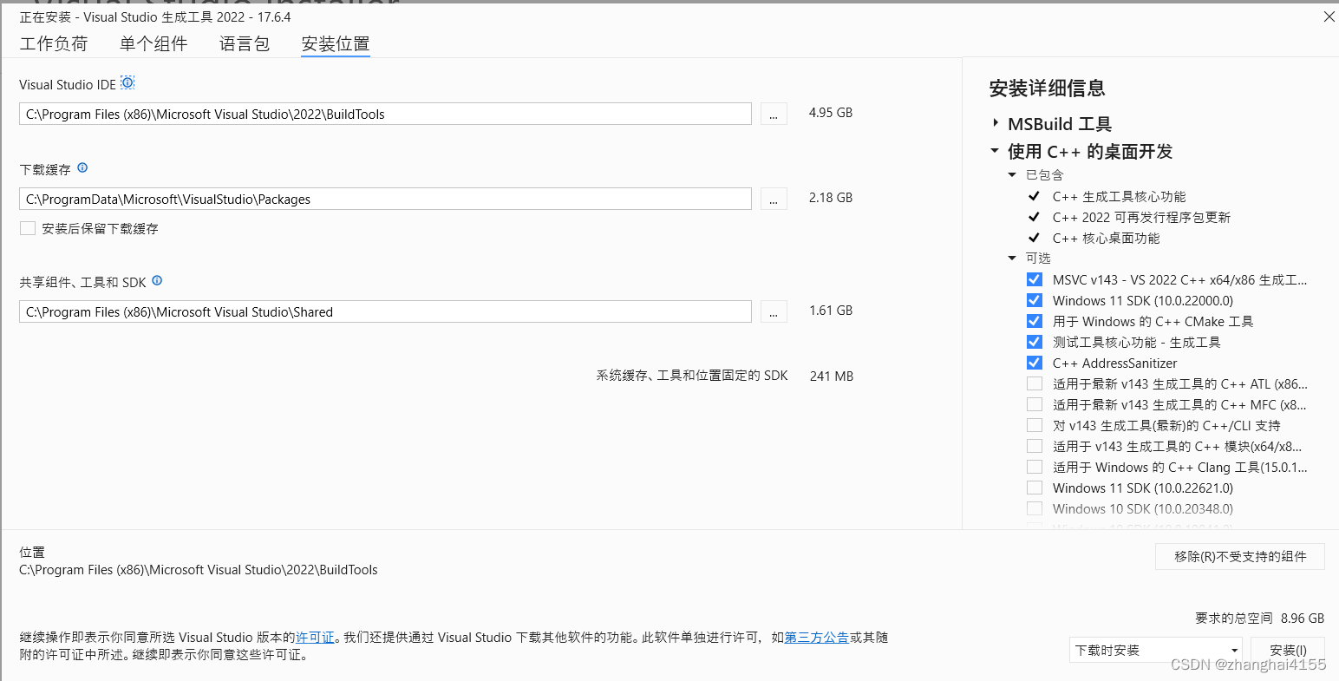The height and width of the screenshot is (681, 1339).
Task: Click C++ 生成工具核心功能 item
Action: 1119,197
